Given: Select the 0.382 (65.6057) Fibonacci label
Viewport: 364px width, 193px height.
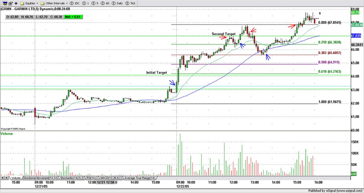Looking at the screenshot, I should click(x=330, y=53).
